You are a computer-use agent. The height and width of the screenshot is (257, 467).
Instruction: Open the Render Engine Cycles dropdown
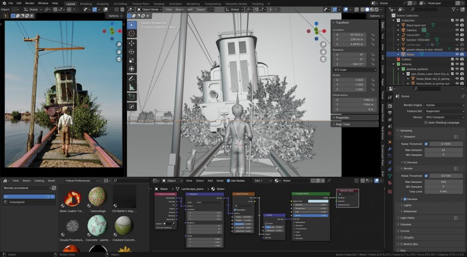tap(445, 105)
